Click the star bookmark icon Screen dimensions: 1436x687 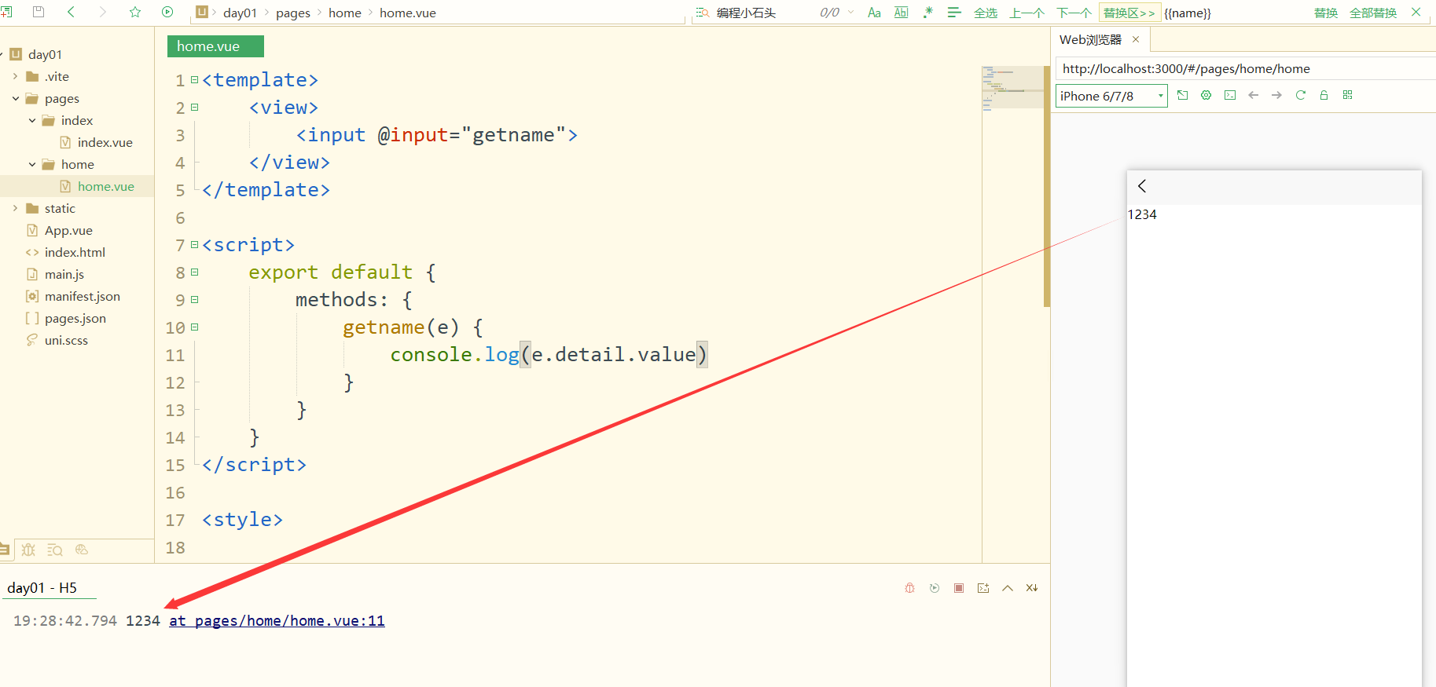coord(135,12)
